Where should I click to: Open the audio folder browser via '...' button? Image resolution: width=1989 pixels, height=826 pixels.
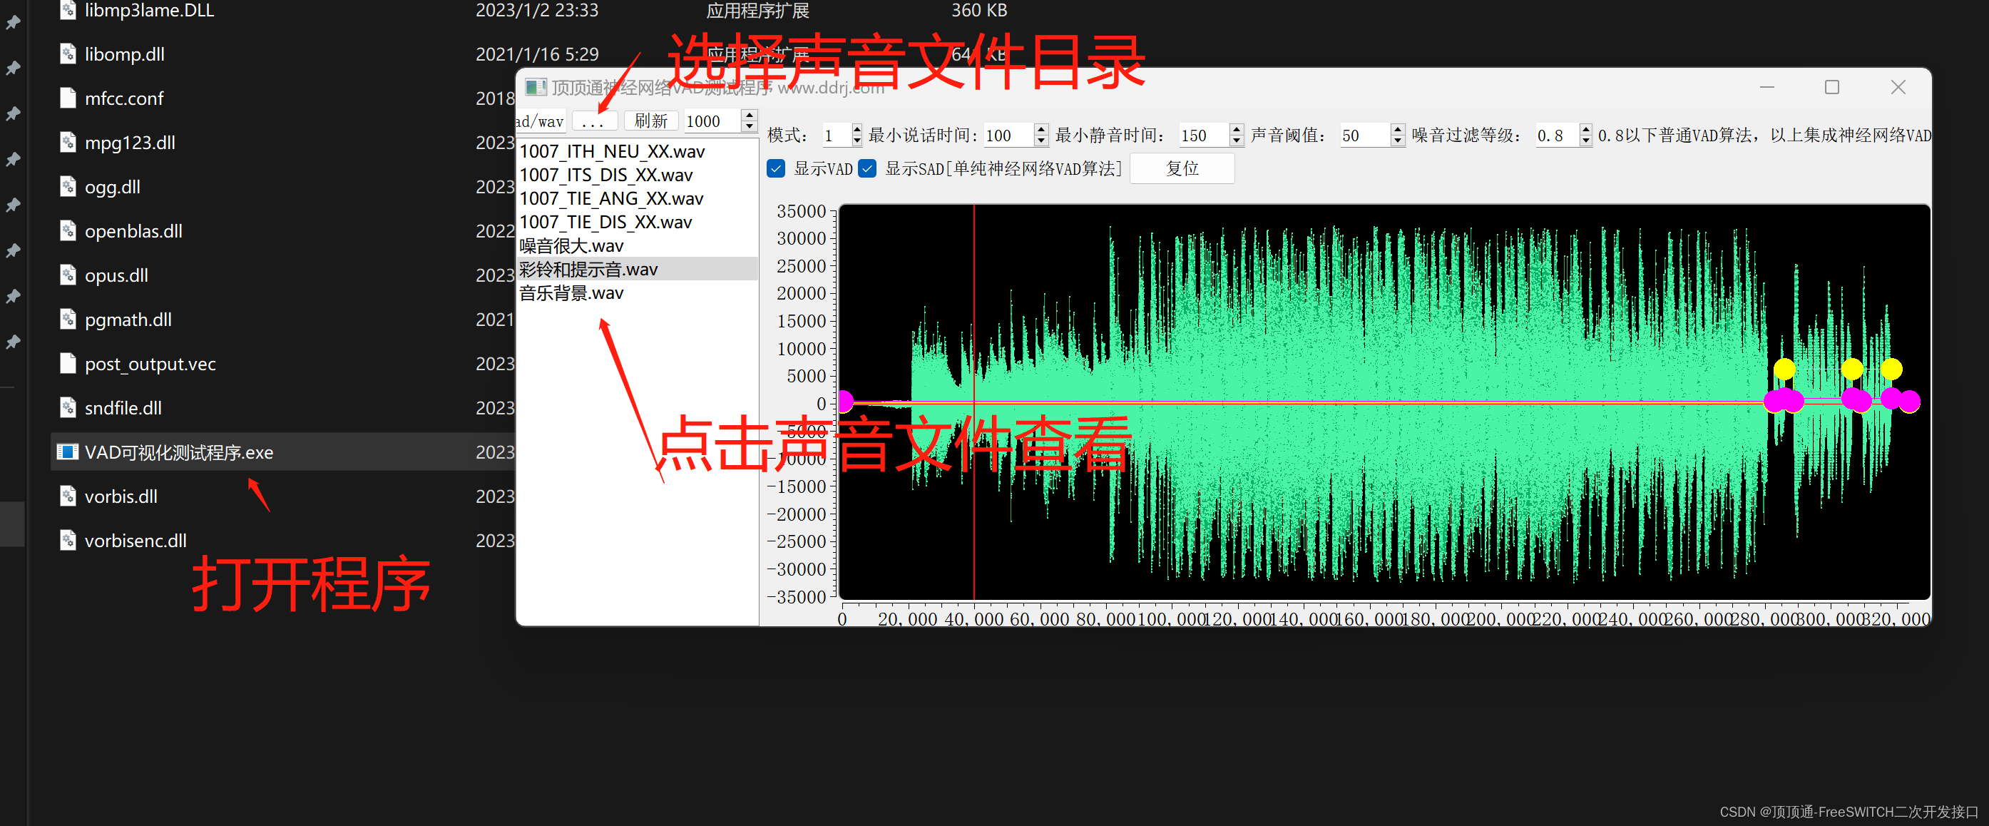[593, 121]
